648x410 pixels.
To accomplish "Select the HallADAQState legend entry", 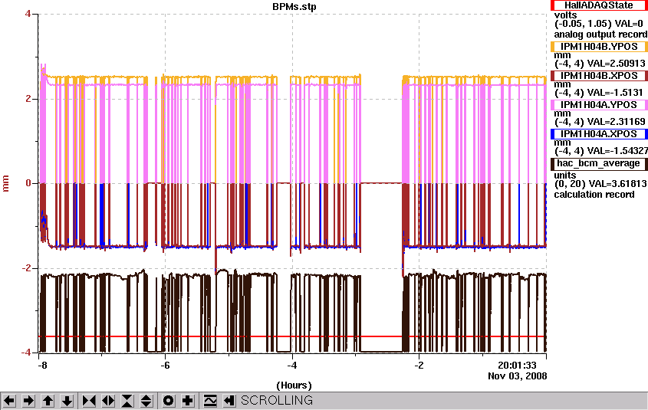I will click(599, 5).
